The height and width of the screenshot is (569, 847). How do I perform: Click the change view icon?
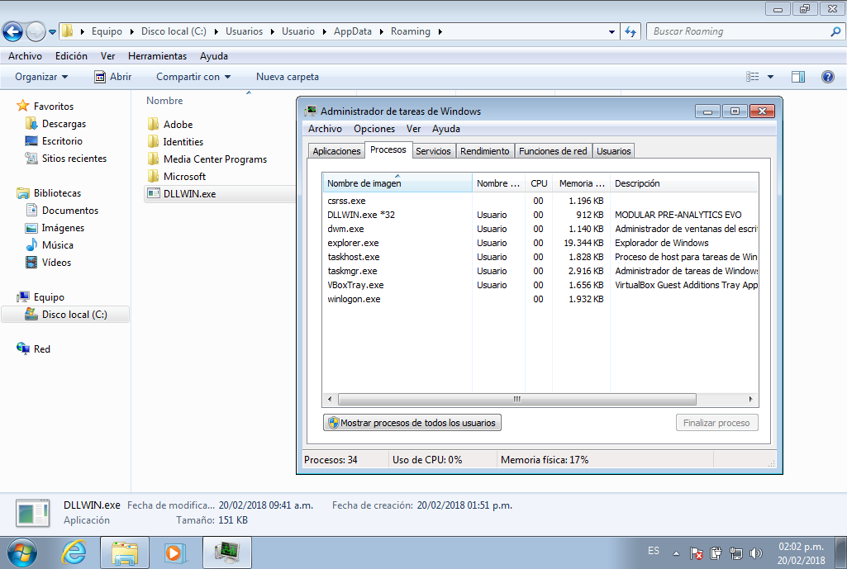tap(753, 77)
